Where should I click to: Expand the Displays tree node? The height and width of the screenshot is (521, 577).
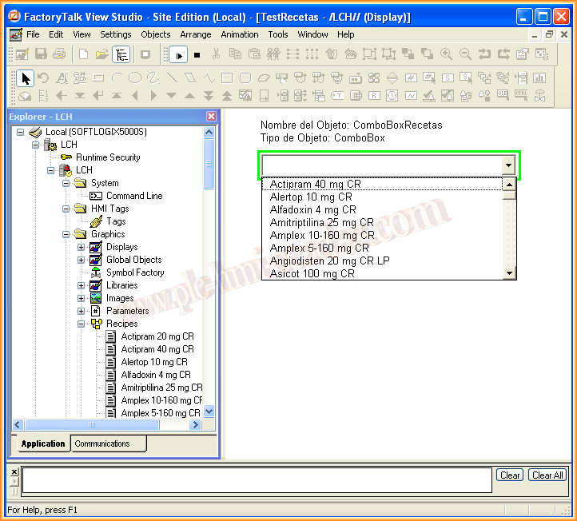(x=82, y=247)
